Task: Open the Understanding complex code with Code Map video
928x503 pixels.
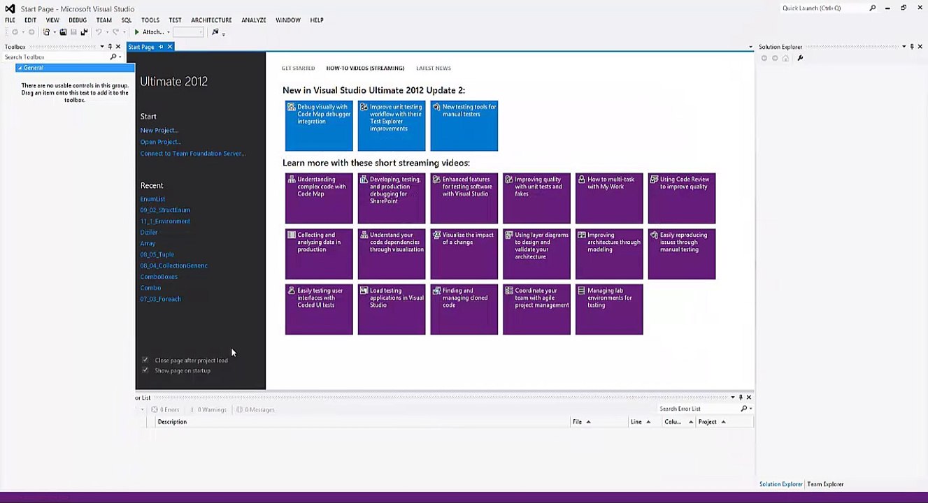Action: [x=319, y=198]
